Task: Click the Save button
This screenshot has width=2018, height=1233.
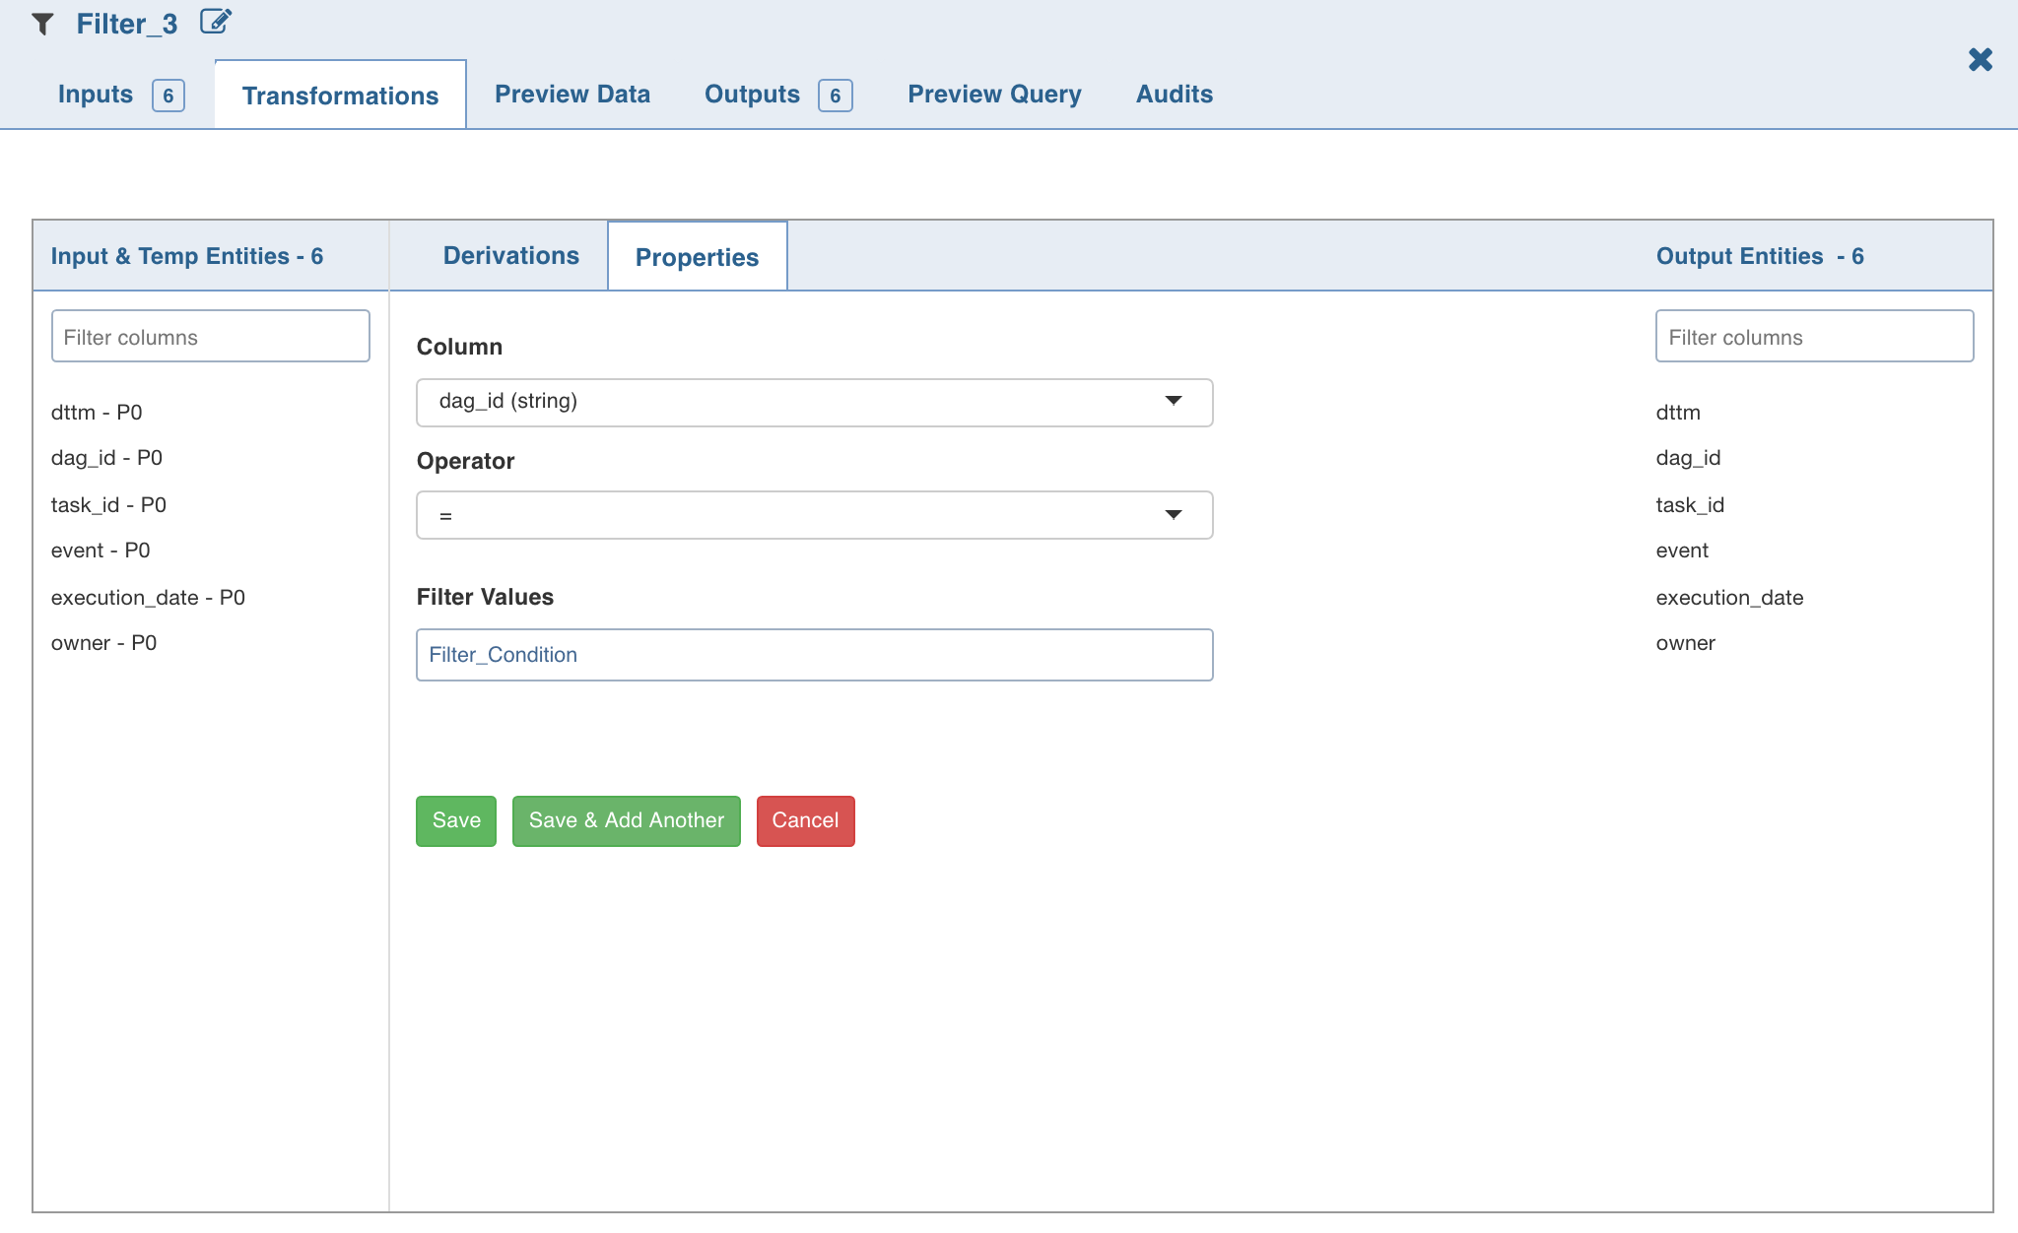Action: [456, 821]
